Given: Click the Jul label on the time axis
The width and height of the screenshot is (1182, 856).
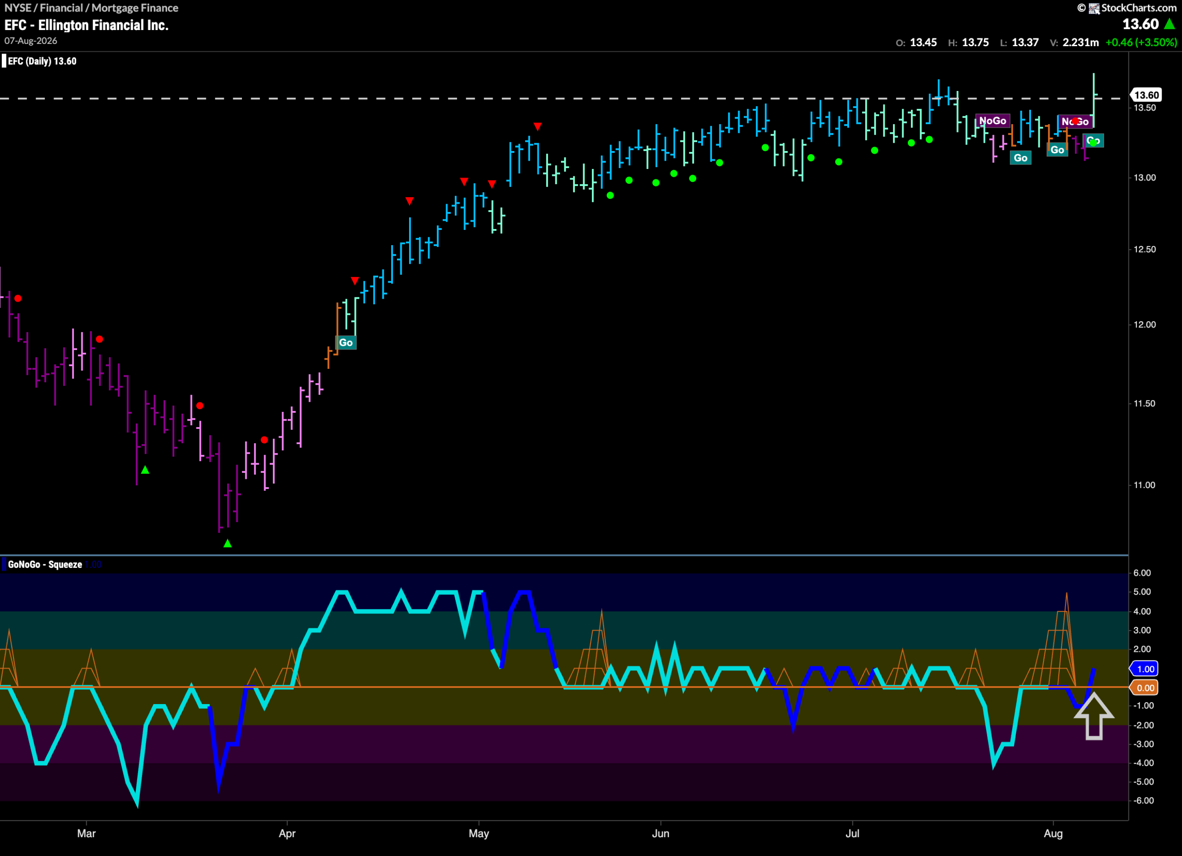Looking at the screenshot, I should tap(853, 833).
